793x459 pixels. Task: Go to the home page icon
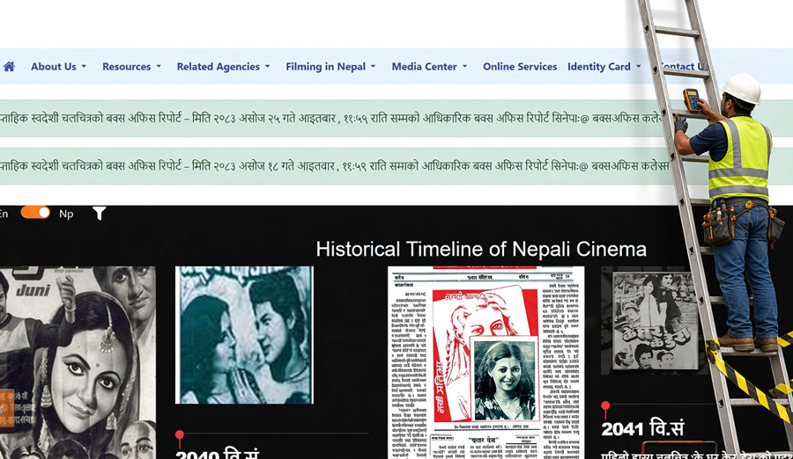(9, 67)
